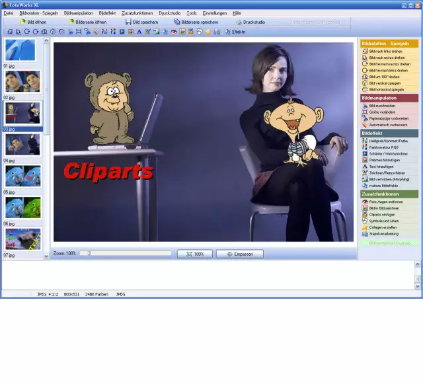Click the batch processing icon in the top toolbar
423x386 pixels.
[217, 32]
